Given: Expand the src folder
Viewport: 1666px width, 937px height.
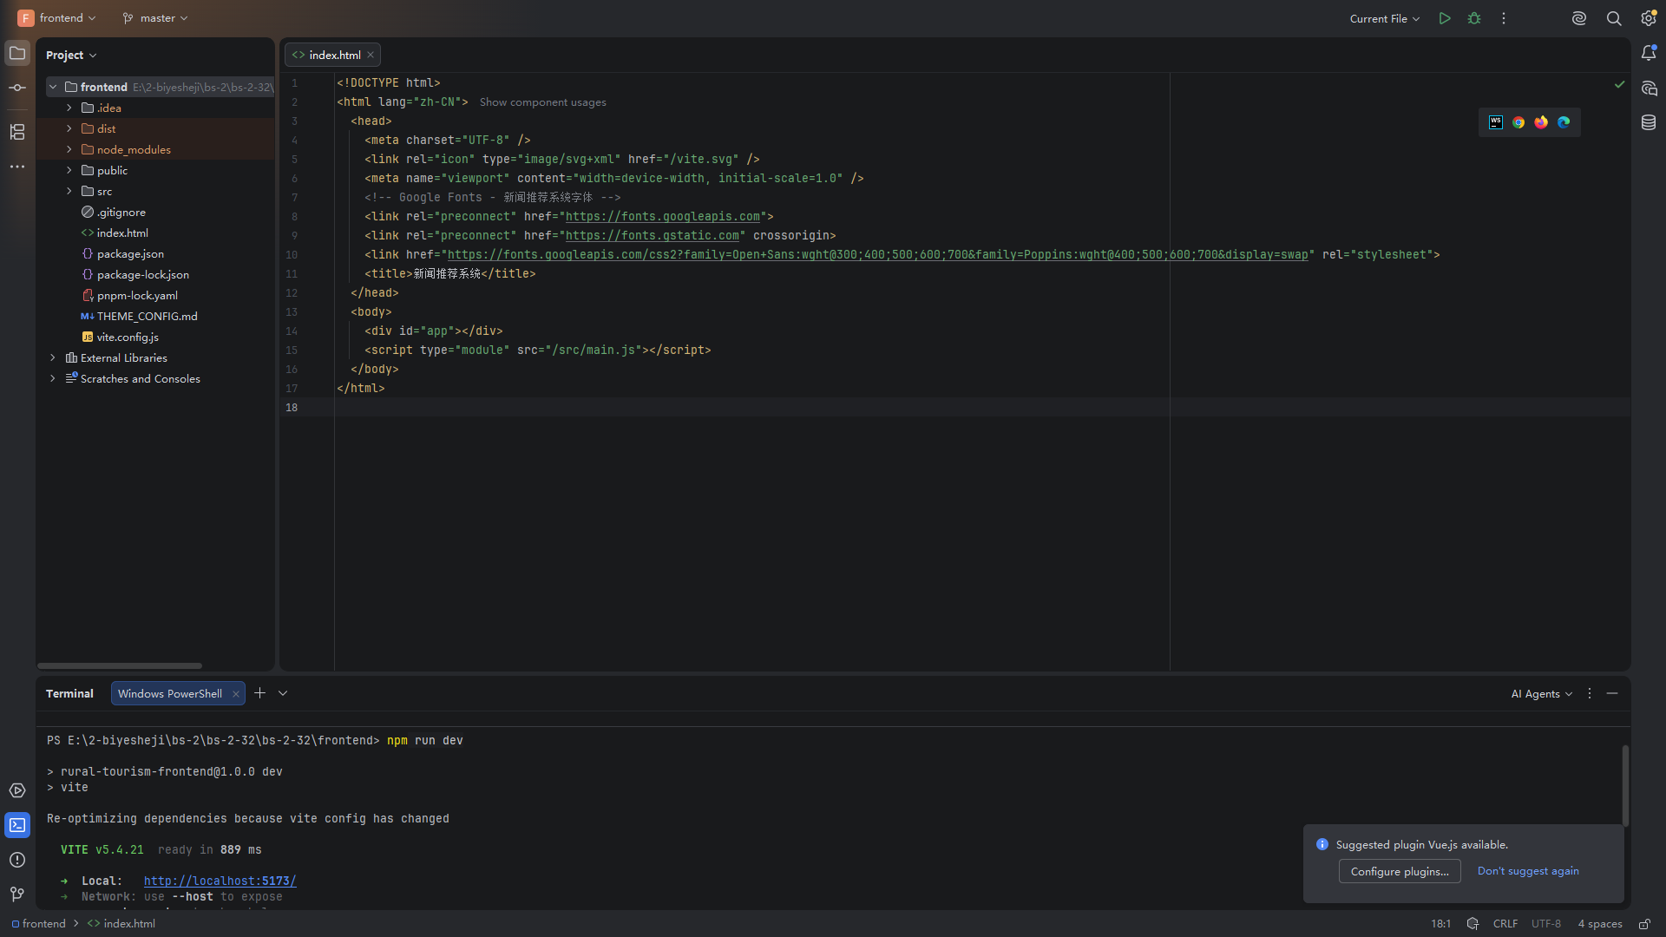Looking at the screenshot, I should (x=69, y=191).
